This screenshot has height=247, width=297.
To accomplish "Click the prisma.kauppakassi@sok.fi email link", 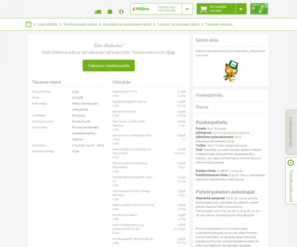I will pos(231,133).
